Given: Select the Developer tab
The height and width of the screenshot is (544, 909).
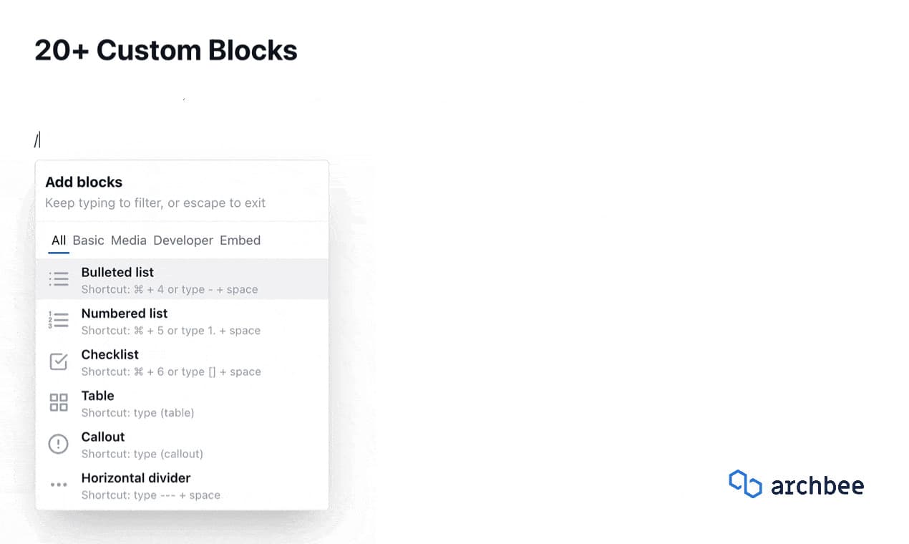Looking at the screenshot, I should click(182, 240).
